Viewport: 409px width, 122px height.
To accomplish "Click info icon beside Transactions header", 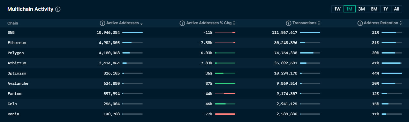I will tap(289, 23).
